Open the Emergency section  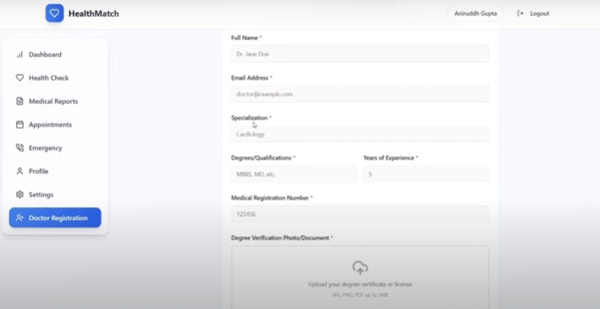[55, 148]
